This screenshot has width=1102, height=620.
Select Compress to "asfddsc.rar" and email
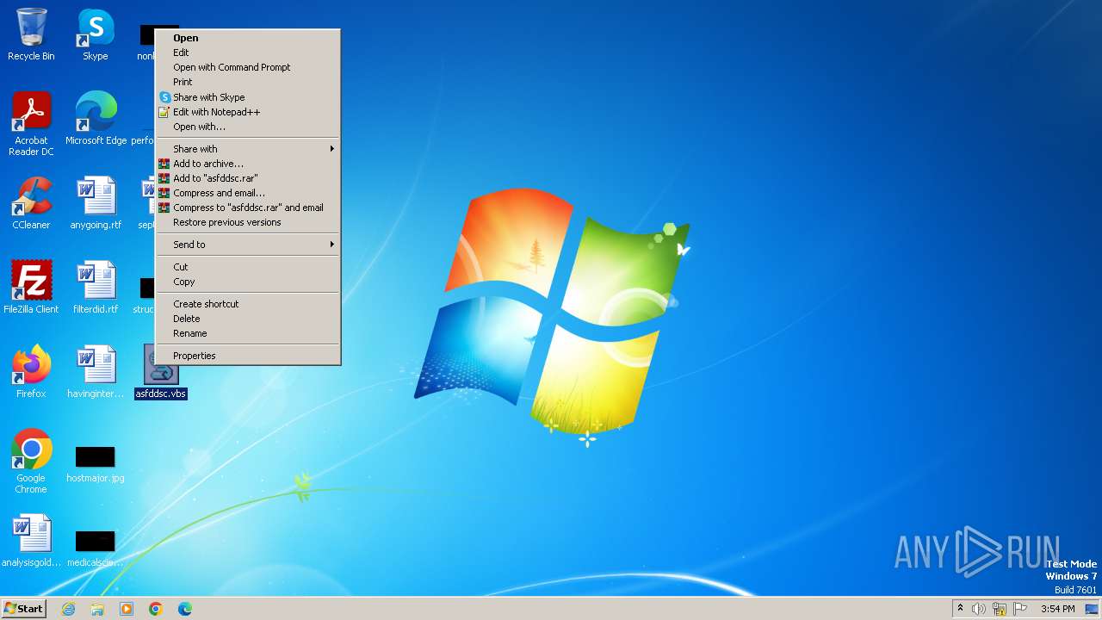click(x=248, y=208)
